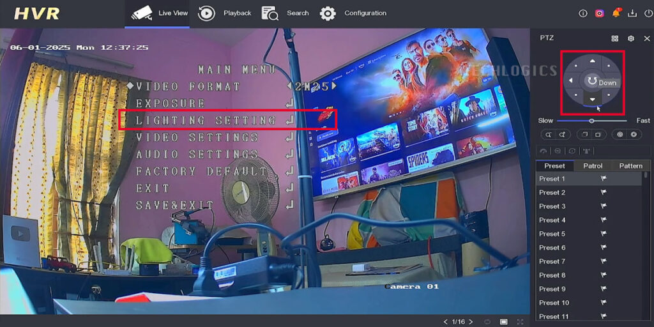The width and height of the screenshot is (654, 327).
Task: Click the PTZ down arrow button
Action: 592,100
